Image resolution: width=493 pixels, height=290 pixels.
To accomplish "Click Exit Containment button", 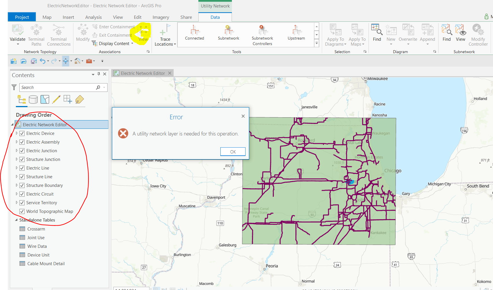I will tap(112, 35).
